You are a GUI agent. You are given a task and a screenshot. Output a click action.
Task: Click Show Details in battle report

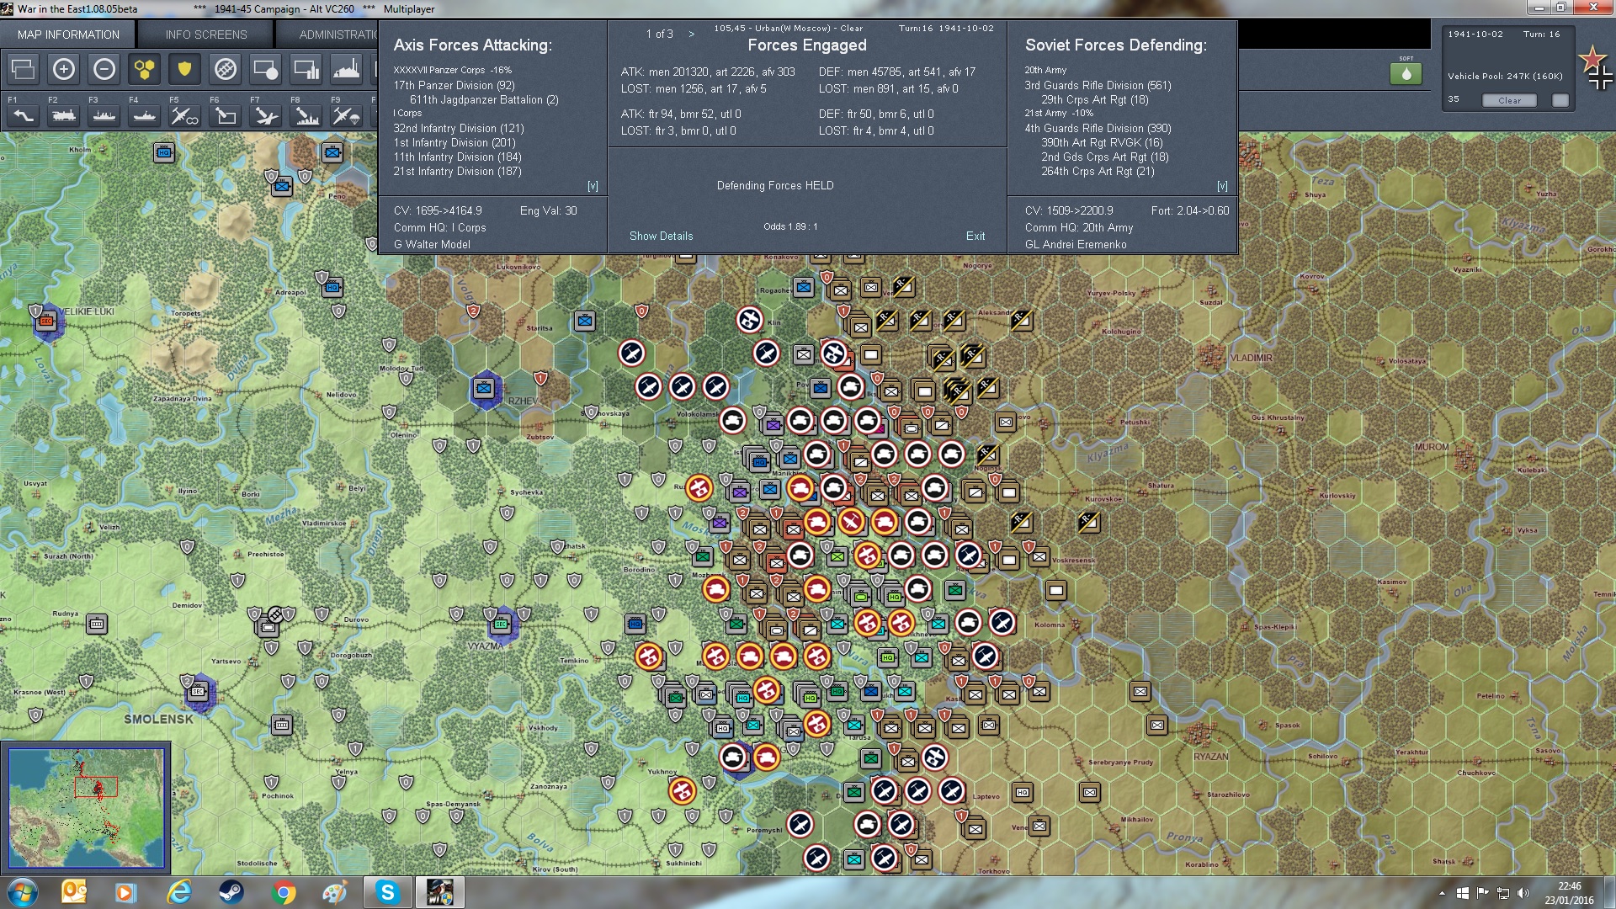coord(662,237)
